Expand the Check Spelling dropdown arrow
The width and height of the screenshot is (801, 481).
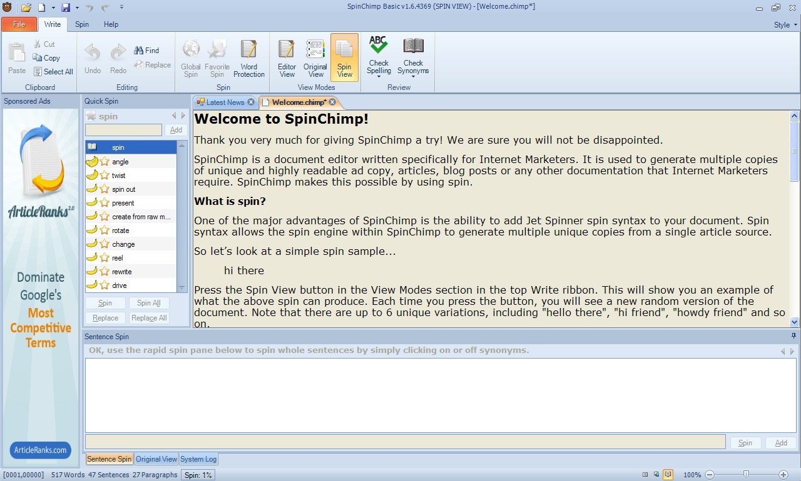[x=379, y=77]
